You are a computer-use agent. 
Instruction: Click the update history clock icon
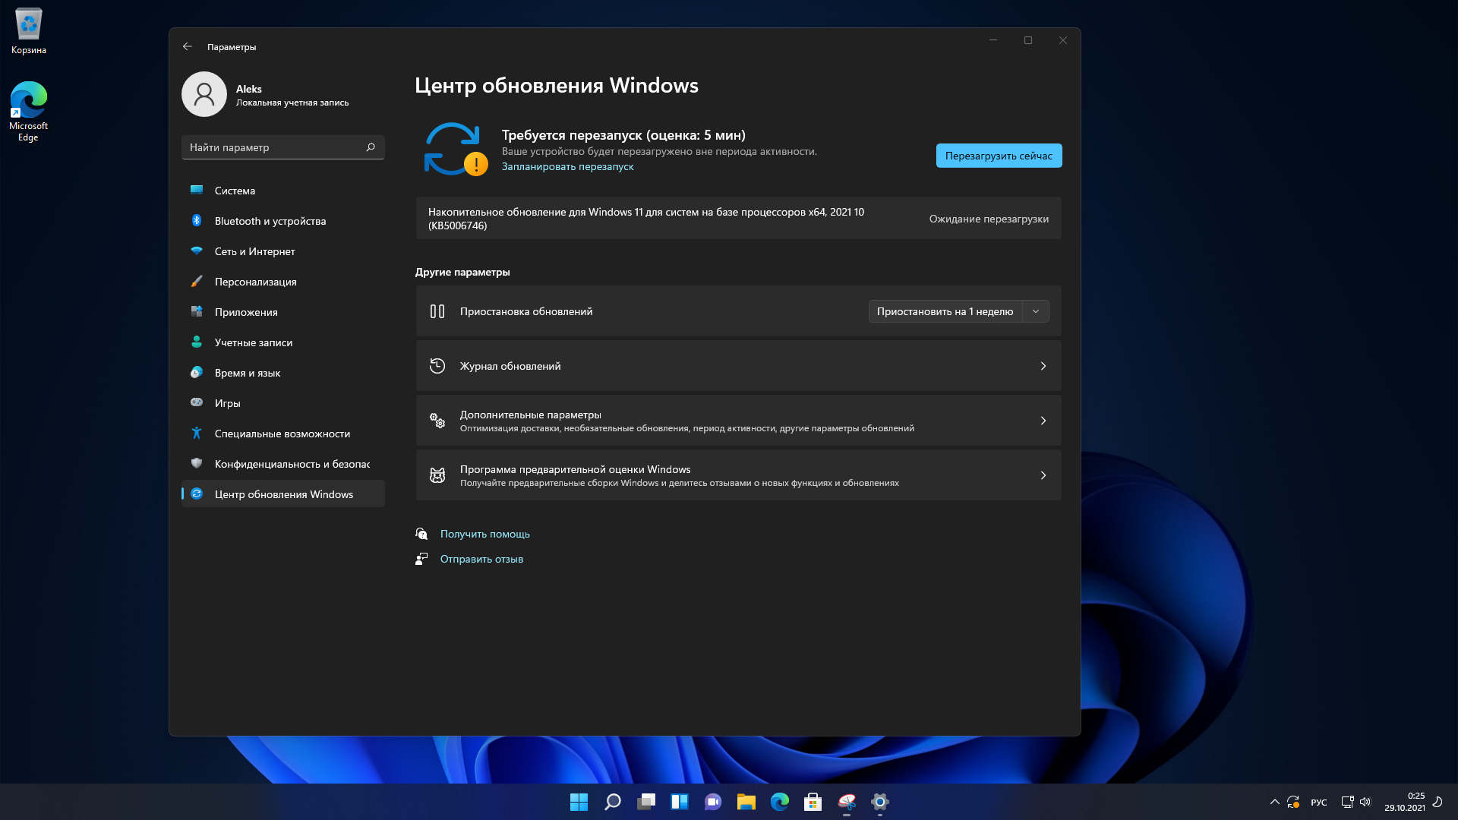click(x=437, y=366)
